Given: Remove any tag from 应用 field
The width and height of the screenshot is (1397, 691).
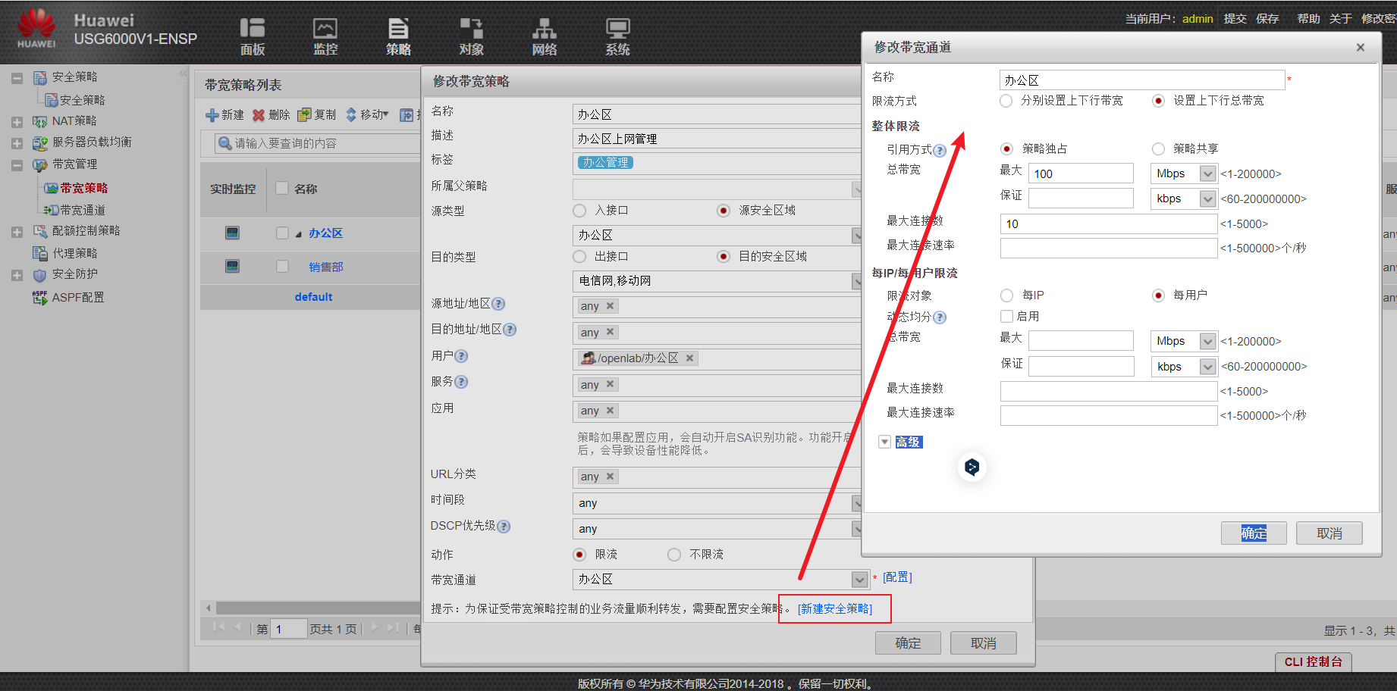Looking at the screenshot, I should [x=610, y=411].
